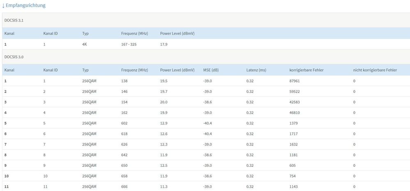The width and height of the screenshot is (410, 191).
Task: Click power level value 19.5
Action: click(x=164, y=81)
